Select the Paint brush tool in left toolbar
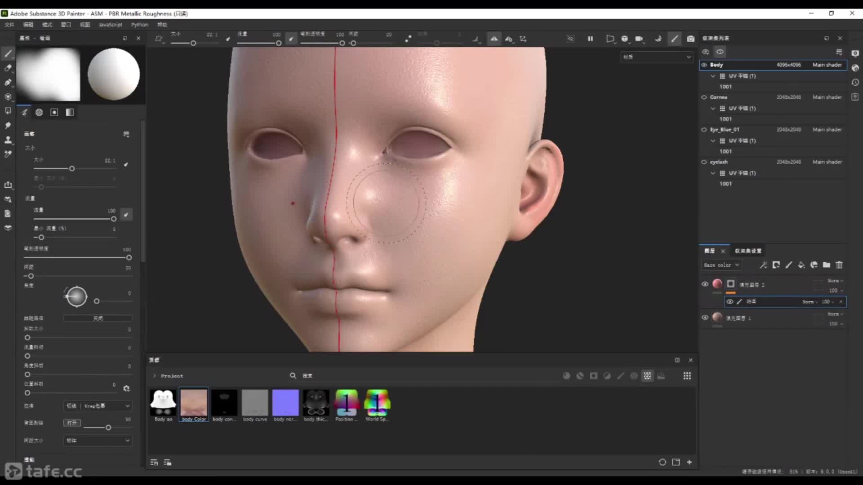The width and height of the screenshot is (863, 485). click(8, 54)
